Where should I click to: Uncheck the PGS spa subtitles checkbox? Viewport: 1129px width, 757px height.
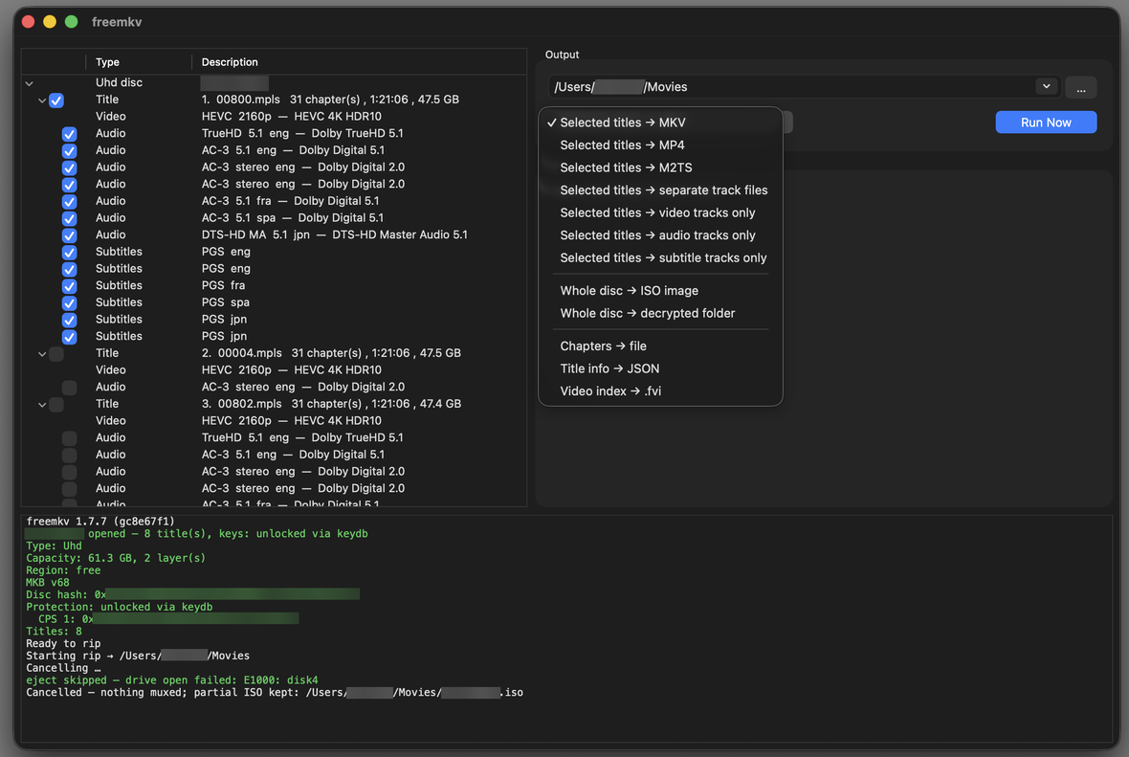tap(69, 303)
